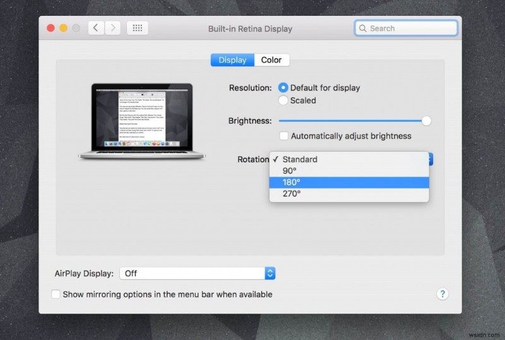Open help with the question mark button
Viewport: 505px width, 340px height.
click(443, 294)
